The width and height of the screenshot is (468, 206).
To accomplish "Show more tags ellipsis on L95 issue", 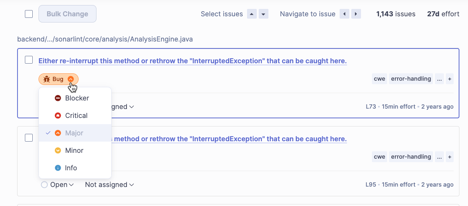I will pos(440,157).
